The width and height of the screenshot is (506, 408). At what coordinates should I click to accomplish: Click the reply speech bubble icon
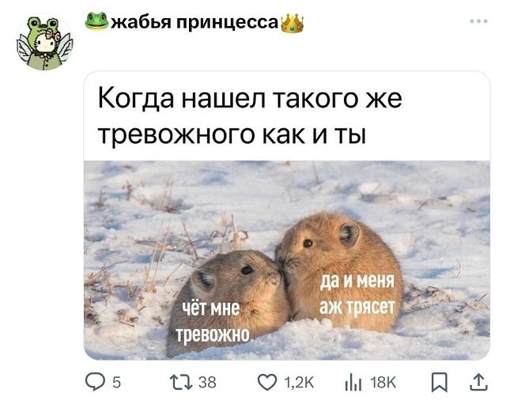point(95,382)
